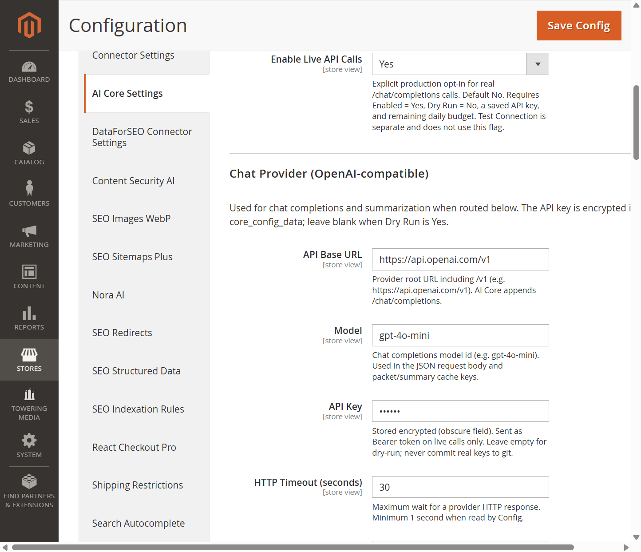This screenshot has height=552, width=641.
Task: Focus the Model input field
Action: tap(460, 335)
